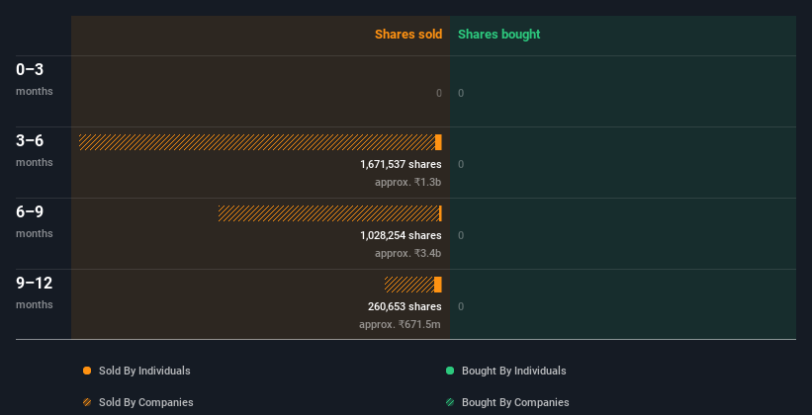Click the Sold By Companies hatched legend icon
This screenshot has height=415, width=812.
[87, 402]
